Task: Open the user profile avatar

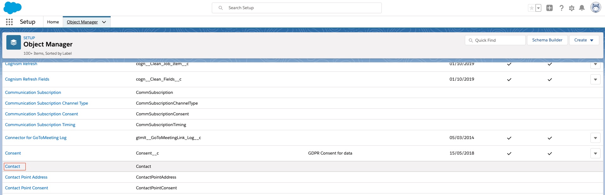Action: coord(595,8)
